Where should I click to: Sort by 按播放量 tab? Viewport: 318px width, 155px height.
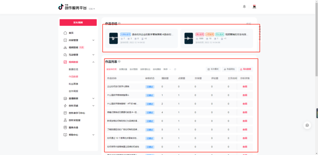tap(123, 70)
